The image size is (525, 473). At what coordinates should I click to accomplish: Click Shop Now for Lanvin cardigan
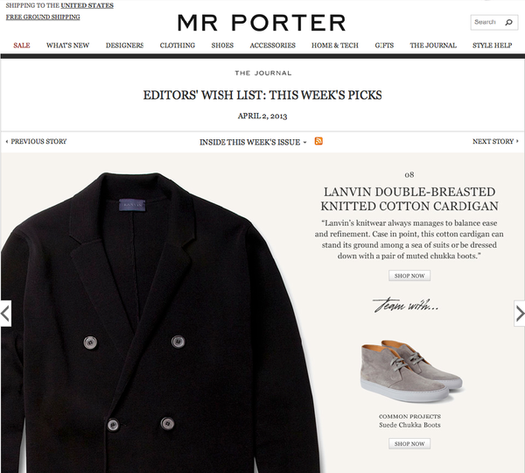point(409,276)
